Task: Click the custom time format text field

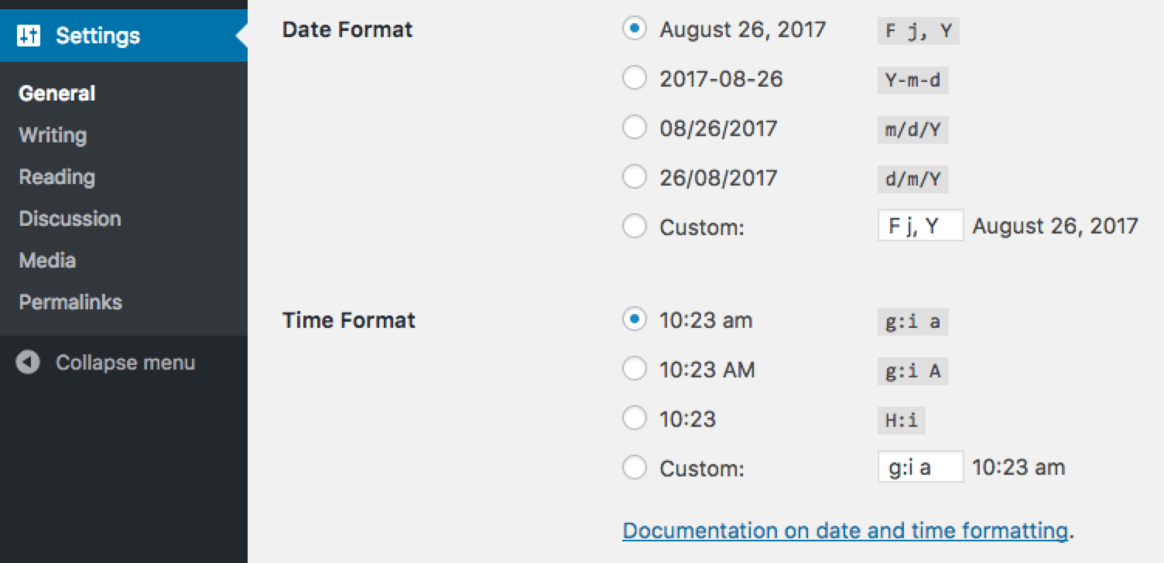Action: pyautogui.click(x=920, y=467)
